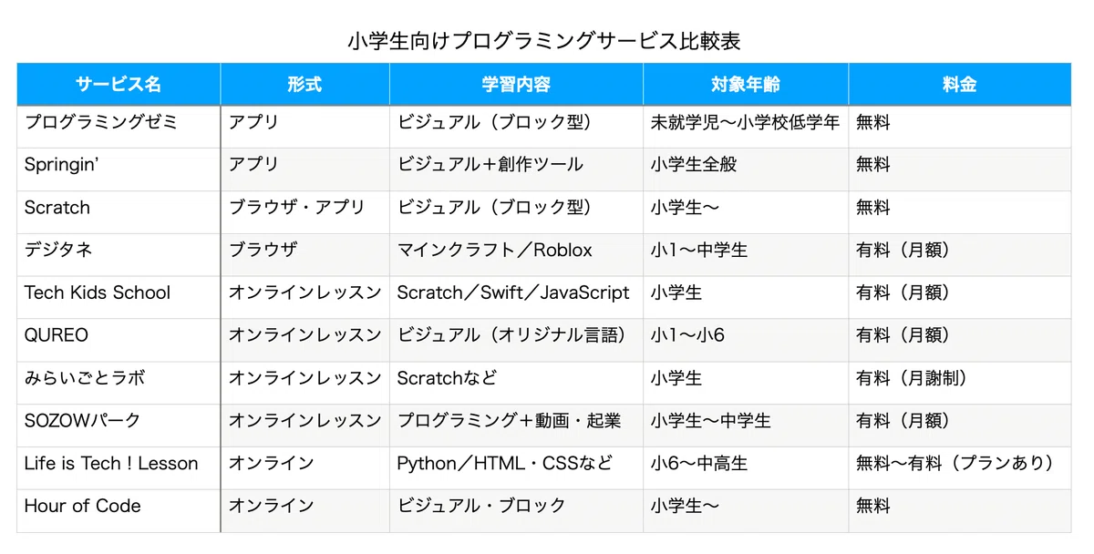Select the Scratch service name cell
Viewport: 1094px width, 554px height.
coord(119,212)
